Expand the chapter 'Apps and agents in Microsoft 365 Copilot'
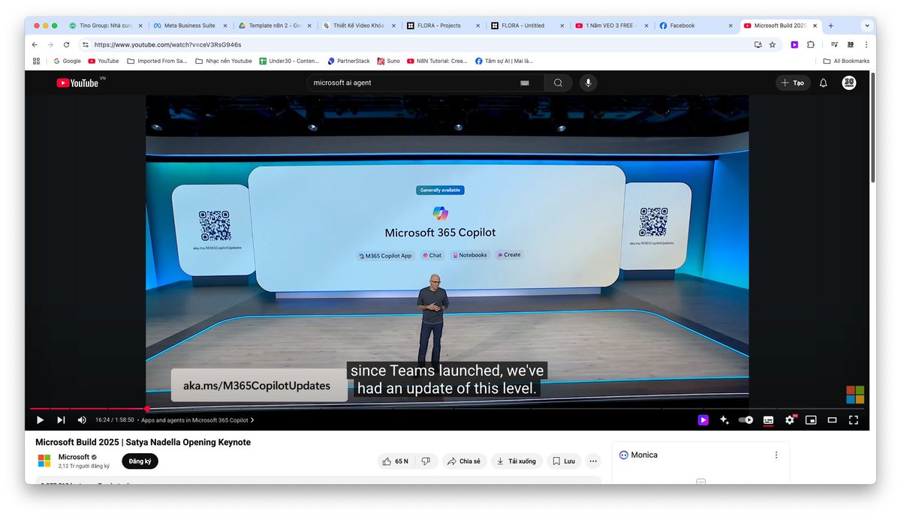 pos(197,420)
